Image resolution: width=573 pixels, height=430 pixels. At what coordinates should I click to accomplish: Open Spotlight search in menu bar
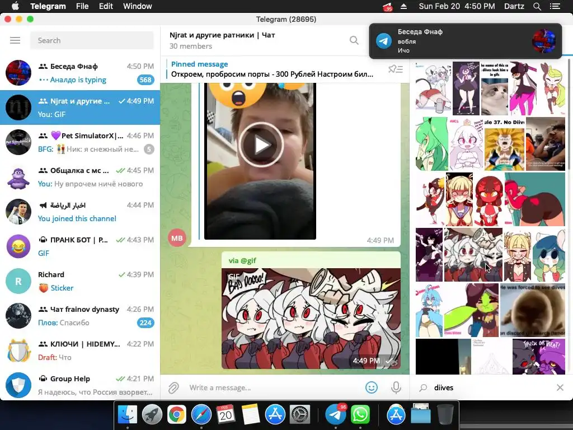(x=537, y=6)
